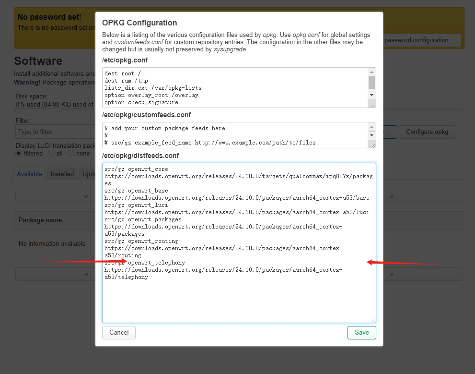Click the src/gz openwrt_core line

pyautogui.click(x=136, y=169)
